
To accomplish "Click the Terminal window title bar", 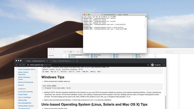I will [x=115, y=15].
